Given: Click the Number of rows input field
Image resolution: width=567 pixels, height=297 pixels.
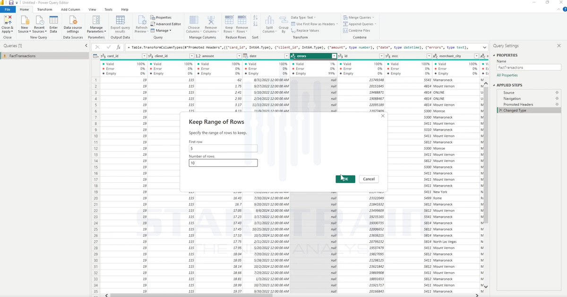Looking at the screenshot, I should (223, 163).
